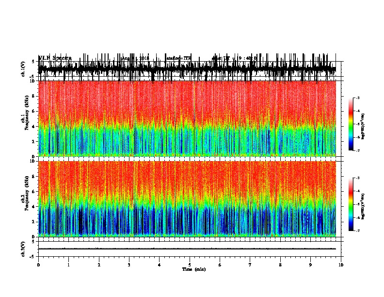Viewport: 384px width, 297px height.
Task: Click time axis tick label "10"
Action: click(341, 265)
